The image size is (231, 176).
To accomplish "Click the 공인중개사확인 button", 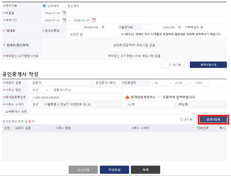I will (106, 83).
